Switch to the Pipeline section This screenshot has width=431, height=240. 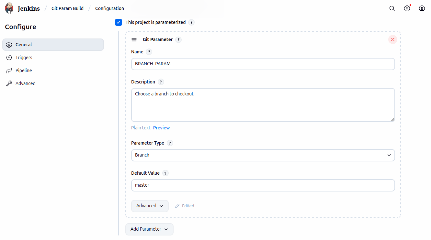pos(24,71)
